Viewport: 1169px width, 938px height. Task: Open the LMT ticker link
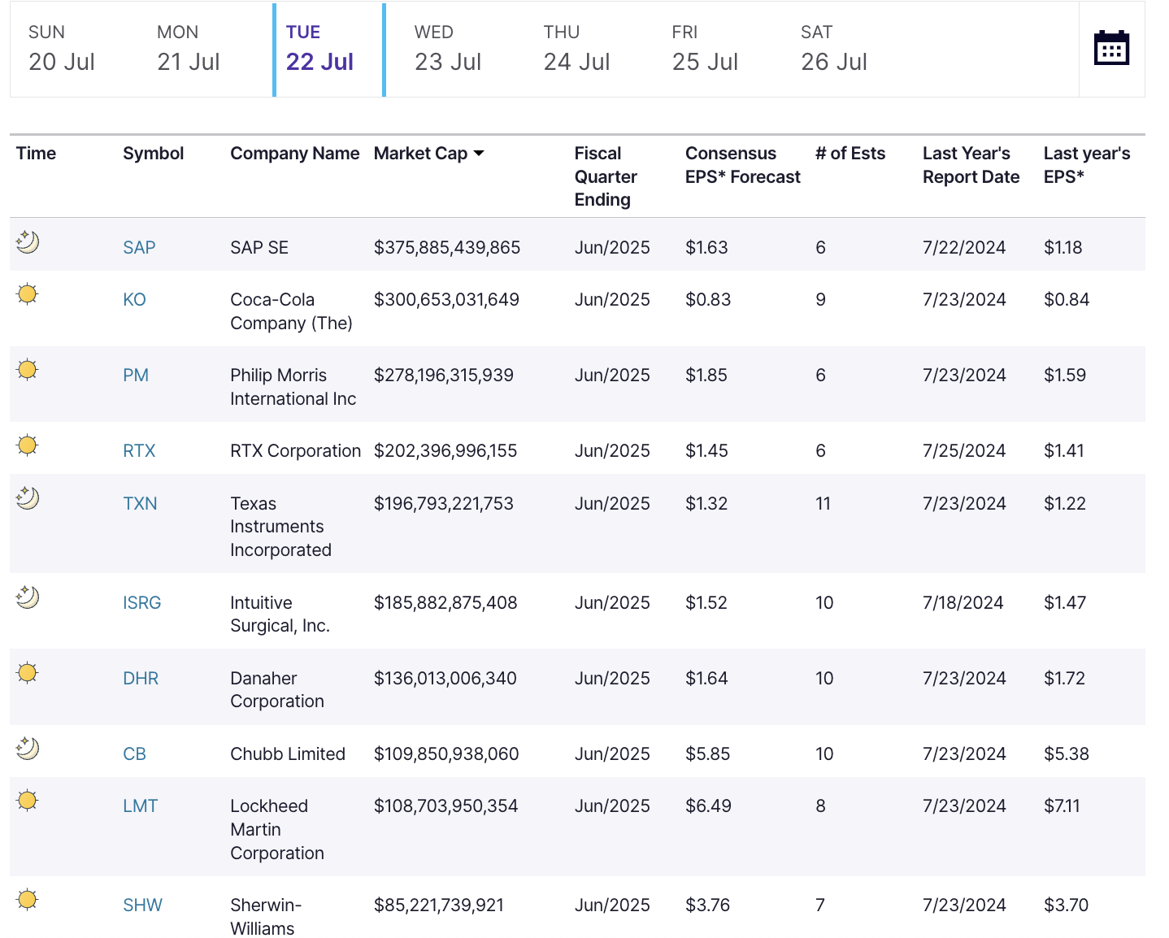pos(140,806)
